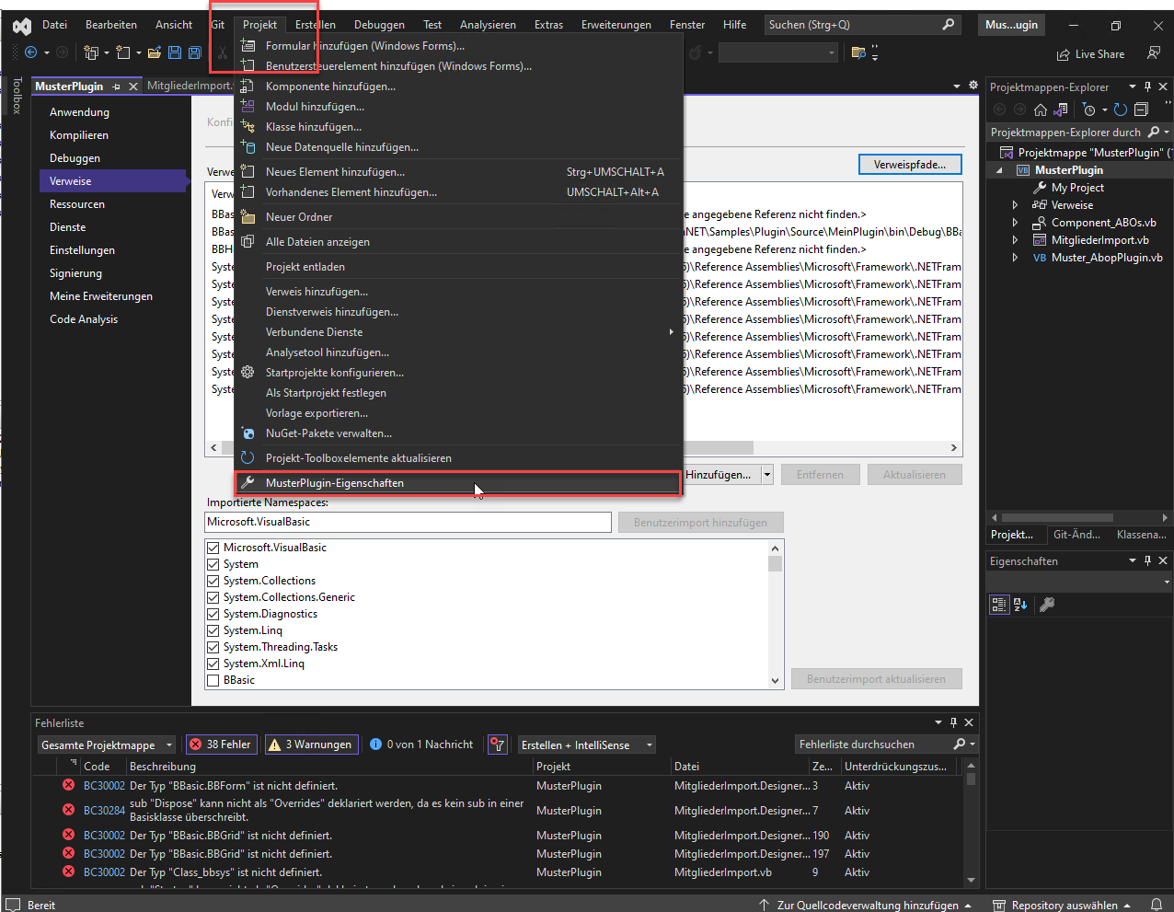Open Zur Quellcodeverwaltung hinzufügen dropdown
Image resolution: width=1174 pixels, height=912 pixels.
(x=866, y=906)
